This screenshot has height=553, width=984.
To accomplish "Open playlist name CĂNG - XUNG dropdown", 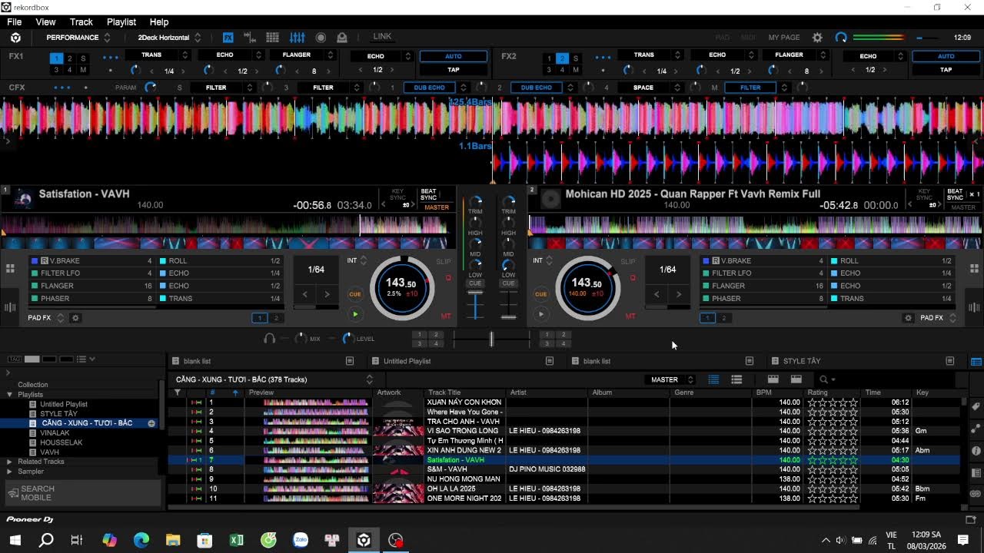I will click(x=274, y=379).
